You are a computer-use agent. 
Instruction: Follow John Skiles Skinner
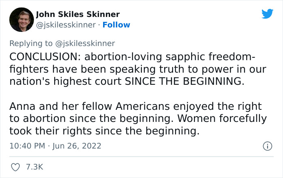coord(116,25)
